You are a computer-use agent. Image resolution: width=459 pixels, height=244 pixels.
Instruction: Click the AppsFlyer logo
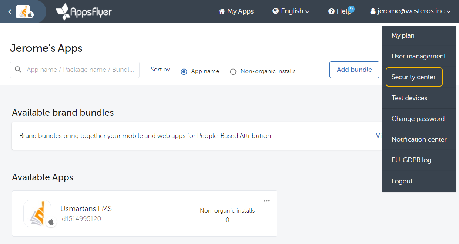point(84,12)
